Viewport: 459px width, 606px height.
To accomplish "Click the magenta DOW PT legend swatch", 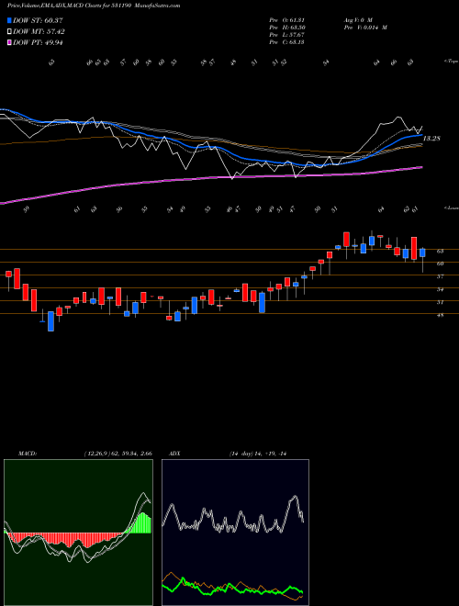I will click(x=9, y=42).
